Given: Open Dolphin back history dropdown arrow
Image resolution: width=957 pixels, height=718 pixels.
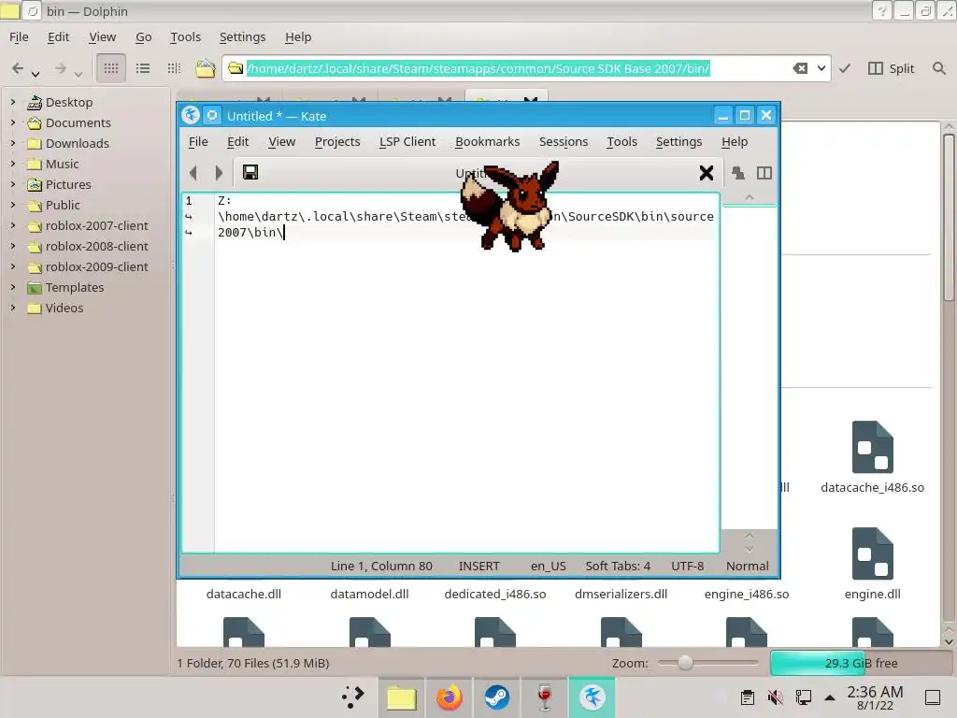Looking at the screenshot, I should pos(36,74).
